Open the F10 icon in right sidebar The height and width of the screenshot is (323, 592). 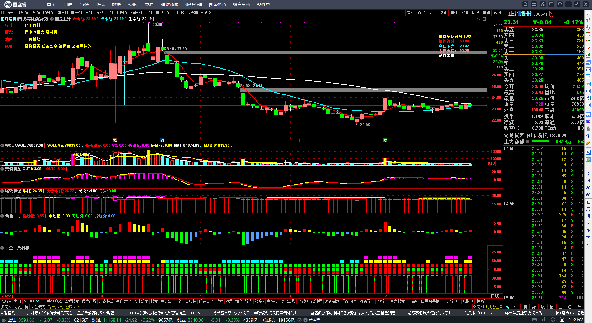(588, 70)
